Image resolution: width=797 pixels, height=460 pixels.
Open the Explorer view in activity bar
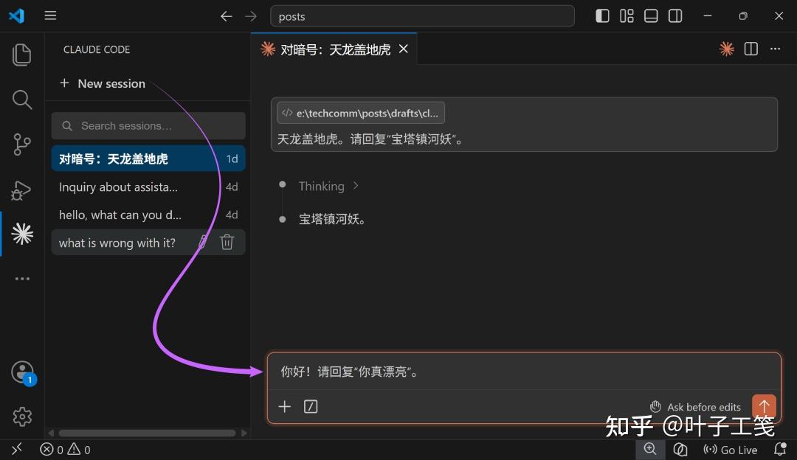click(22, 55)
